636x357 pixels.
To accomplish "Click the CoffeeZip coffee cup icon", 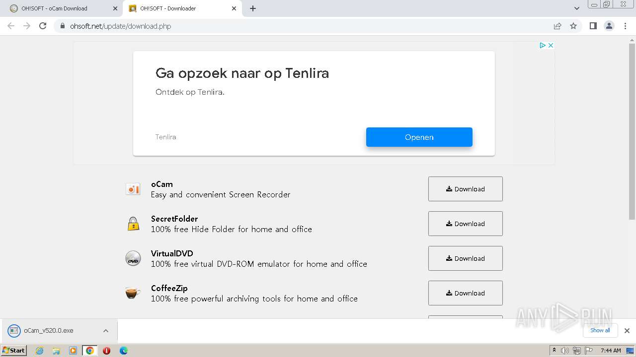I will (133, 293).
